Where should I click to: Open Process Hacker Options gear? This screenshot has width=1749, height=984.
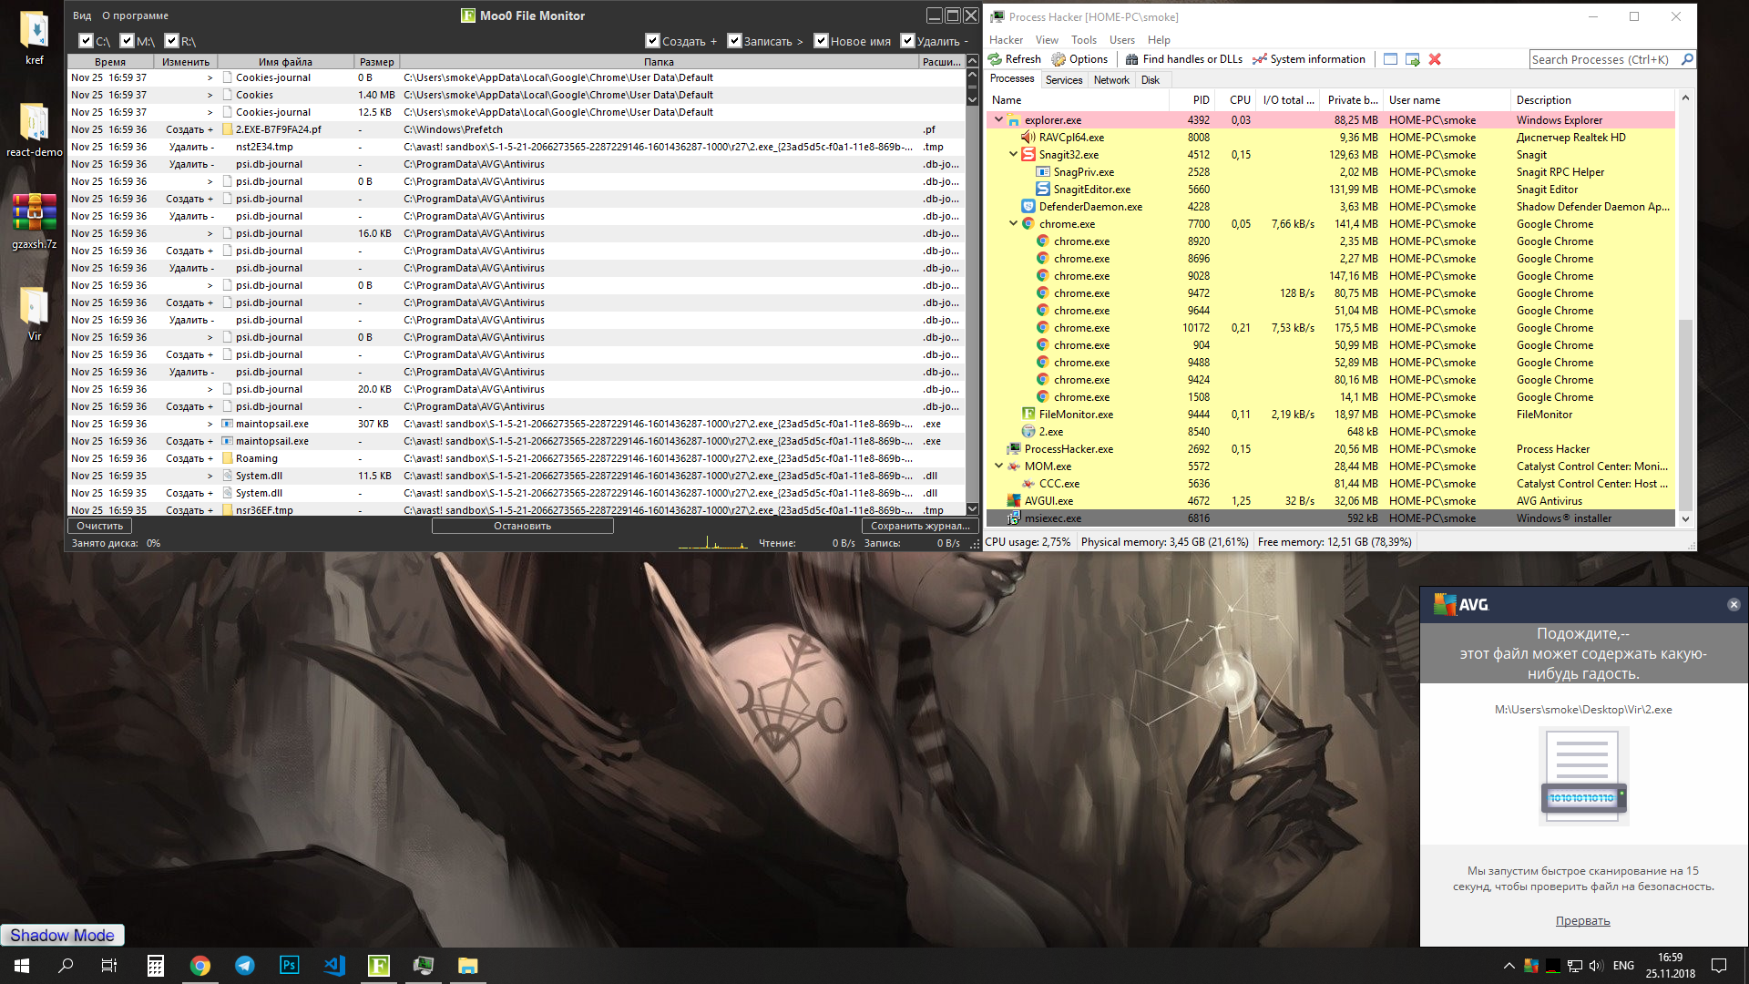pos(1059,59)
